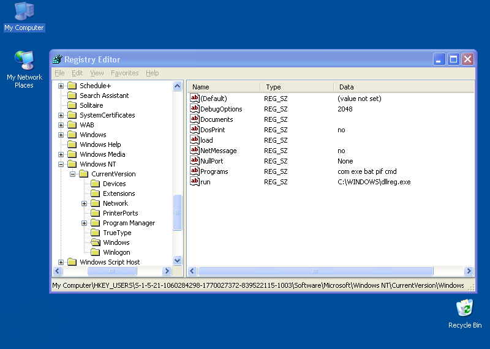
Task: Click the folder icon of WAB key
Action: pos(72,125)
